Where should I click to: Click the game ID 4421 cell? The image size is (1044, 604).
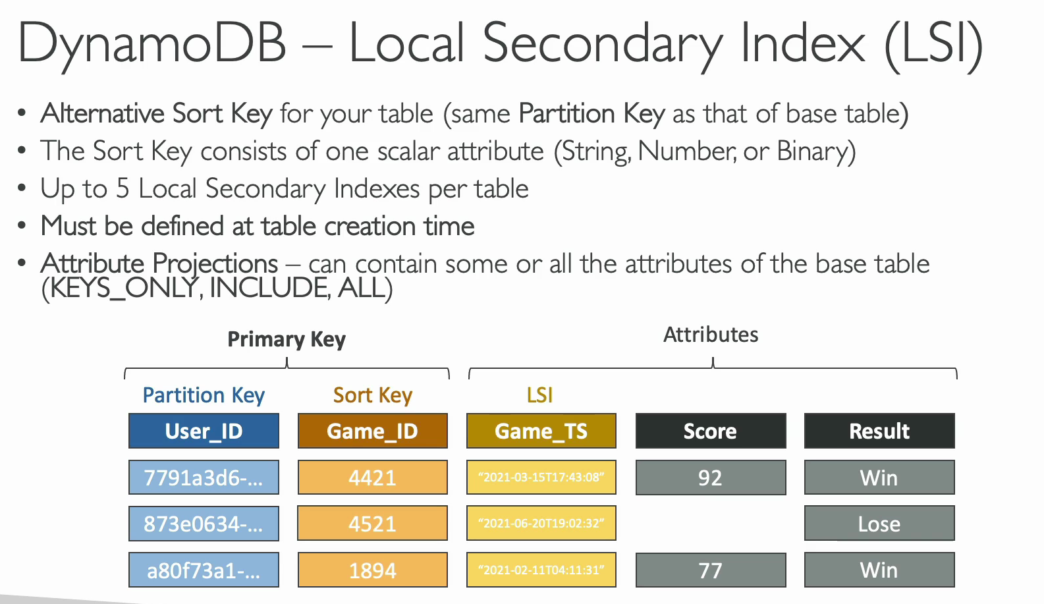pyautogui.click(x=372, y=477)
